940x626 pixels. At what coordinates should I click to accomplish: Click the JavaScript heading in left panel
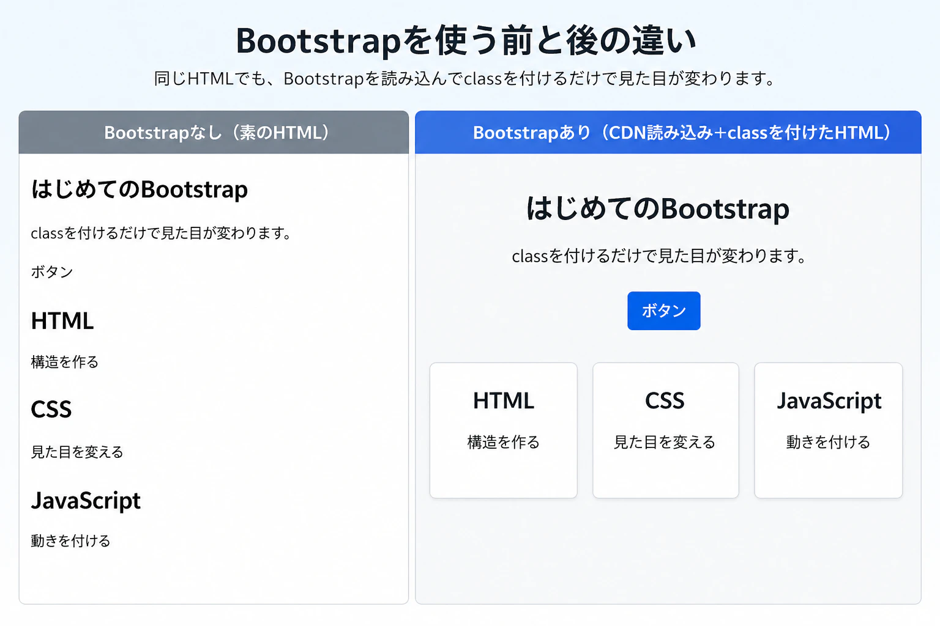tap(86, 501)
